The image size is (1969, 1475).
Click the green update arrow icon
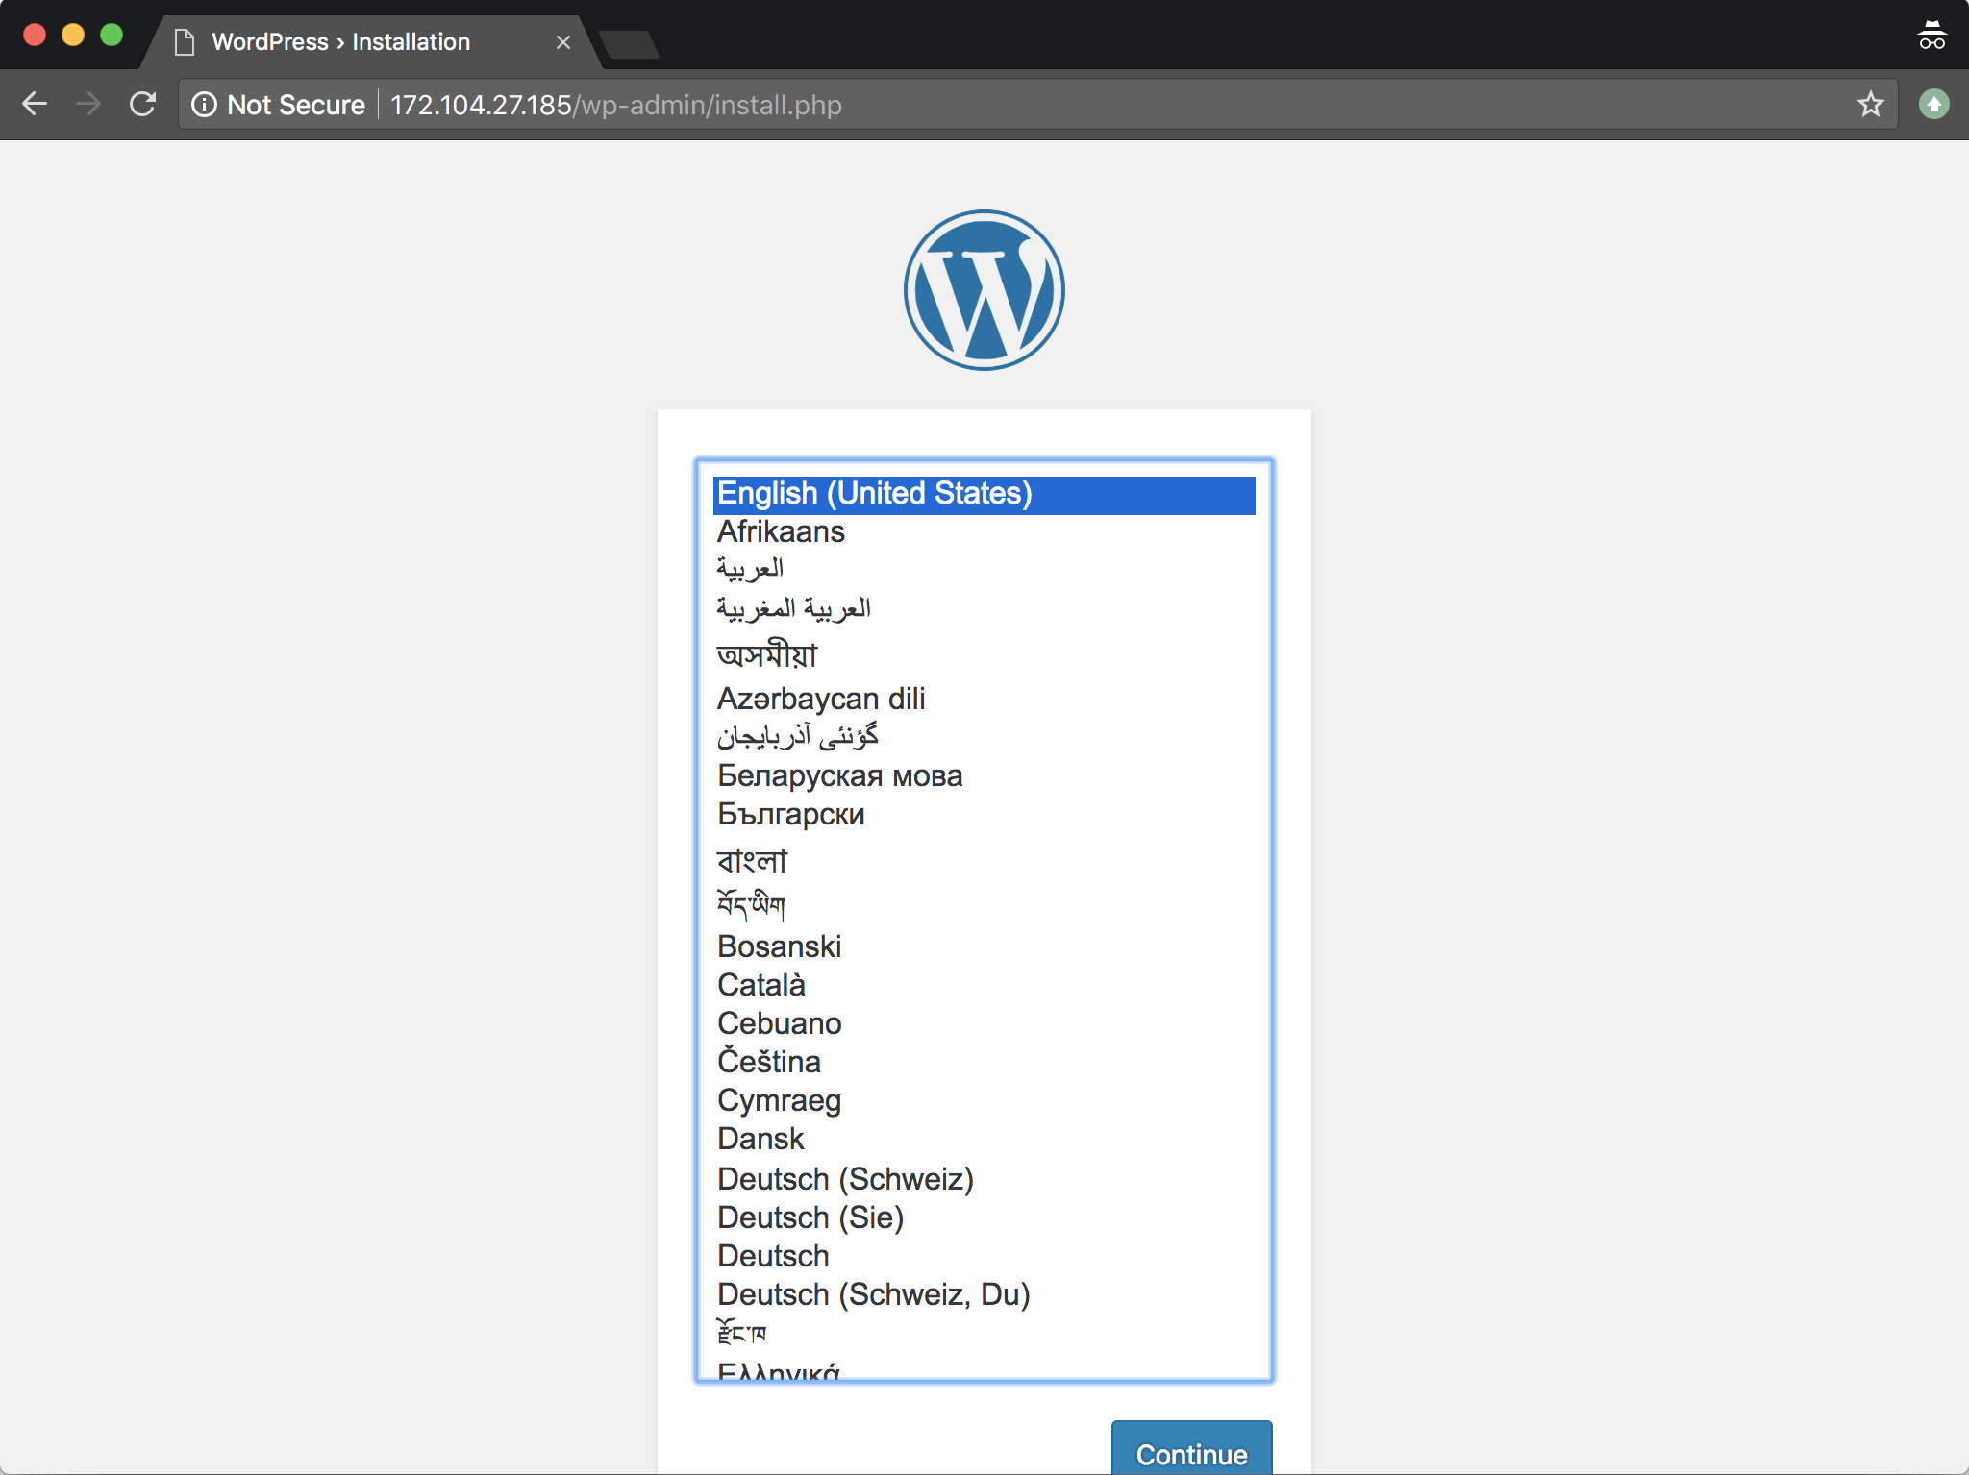[1932, 104]
